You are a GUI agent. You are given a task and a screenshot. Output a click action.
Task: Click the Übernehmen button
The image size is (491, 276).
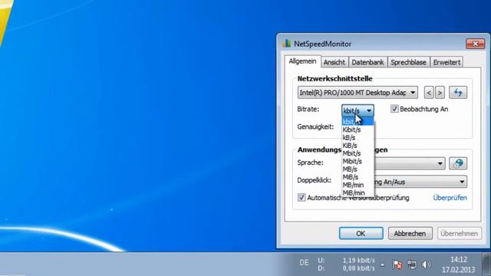click(459, 233)
